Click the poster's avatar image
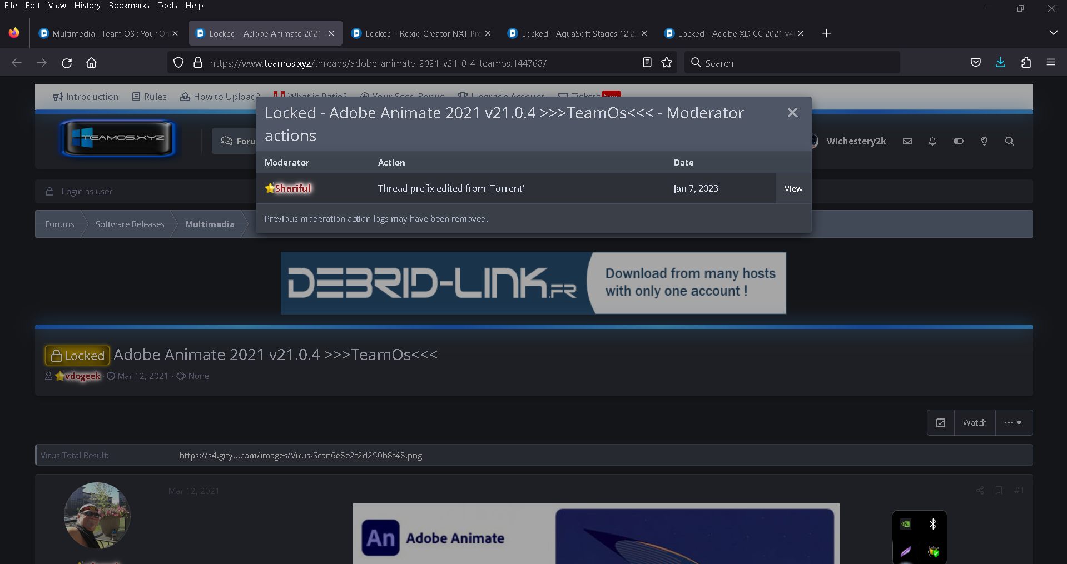 [x=97, y=516]
